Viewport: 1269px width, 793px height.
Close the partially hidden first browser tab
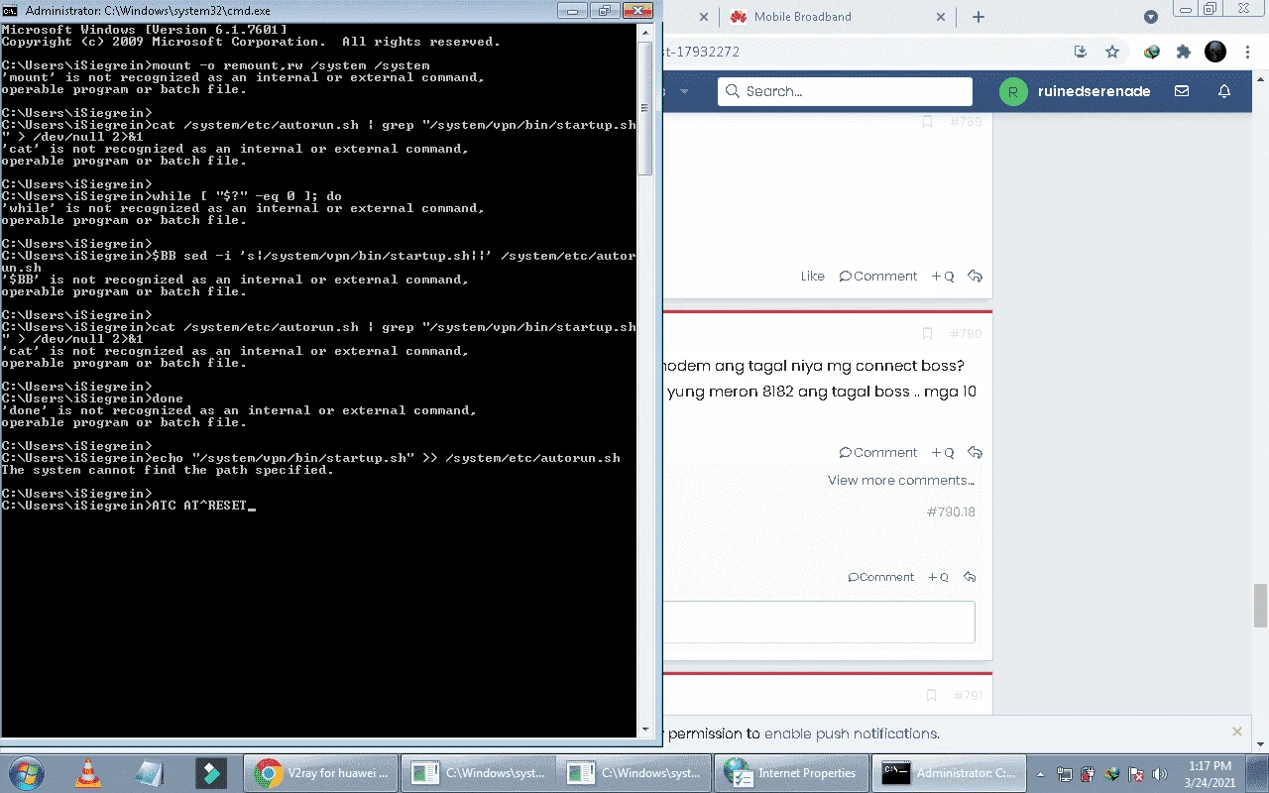click(x=704, y=17)
